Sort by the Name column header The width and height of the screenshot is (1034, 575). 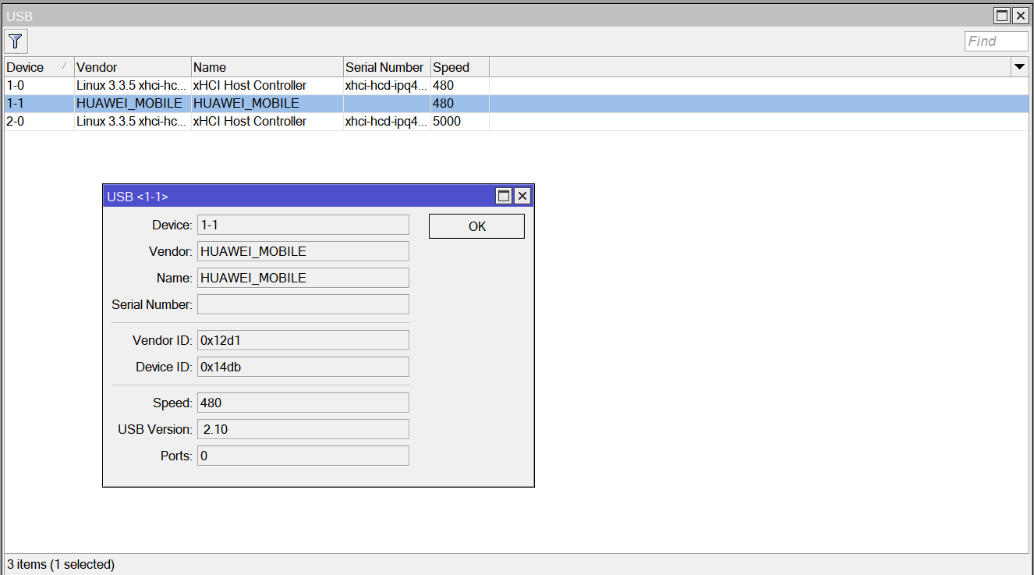(x=267, y=67)
